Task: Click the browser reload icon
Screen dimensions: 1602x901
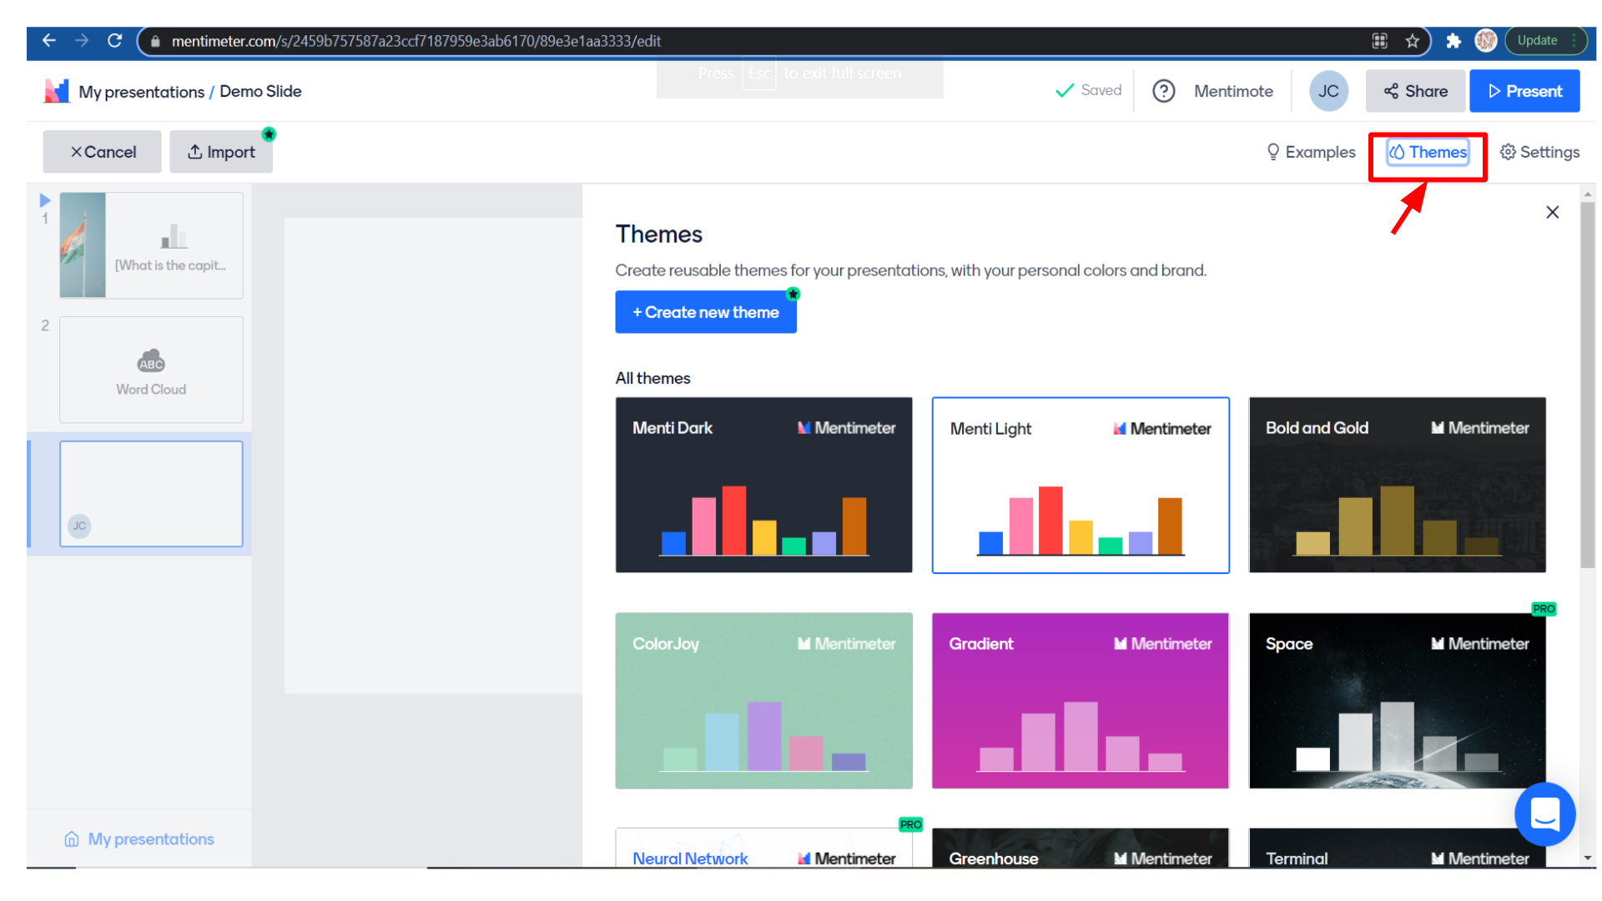Action: pyautogui.click(x=115, y=41)
